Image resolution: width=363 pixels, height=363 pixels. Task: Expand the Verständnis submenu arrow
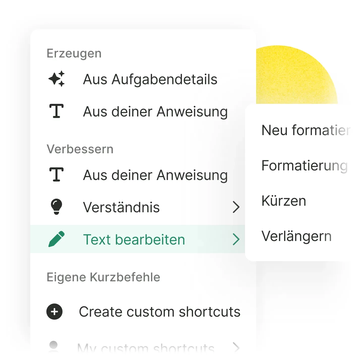coord(236,207)
